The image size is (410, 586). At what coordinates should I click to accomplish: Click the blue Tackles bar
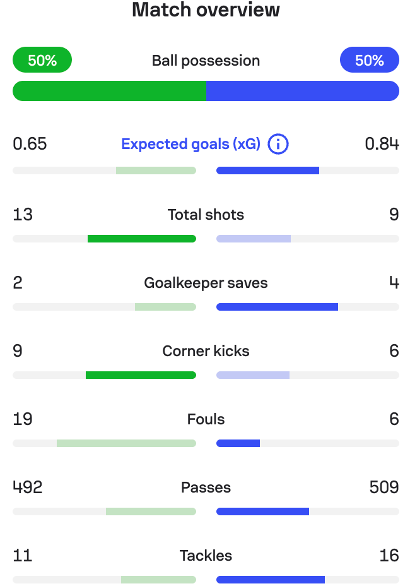point(271,580)
